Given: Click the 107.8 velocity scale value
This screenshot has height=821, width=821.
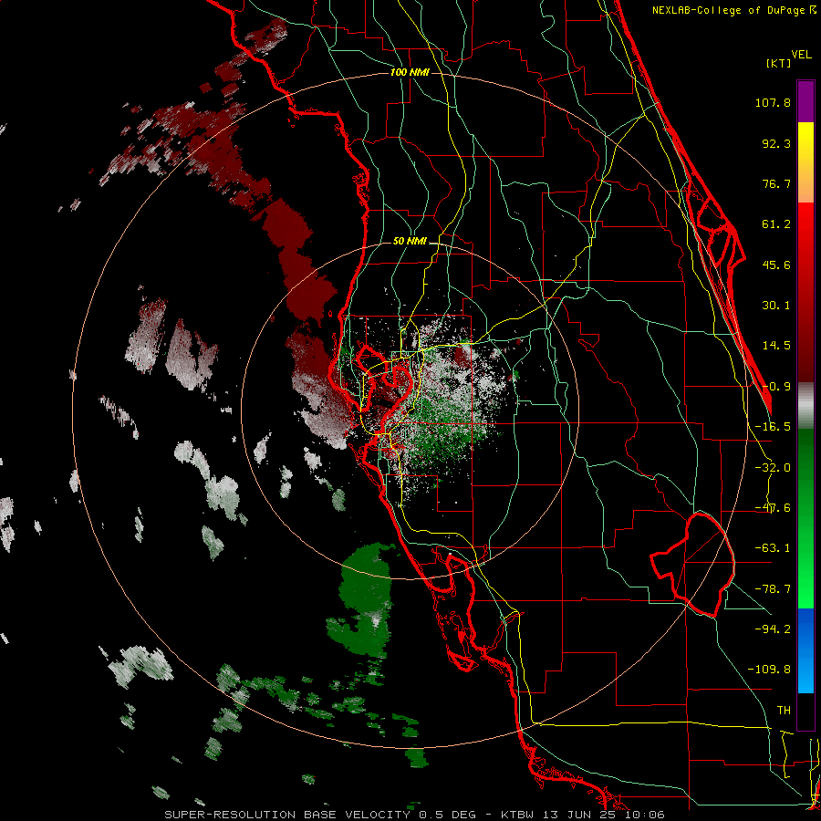Looking at the screenshot, I should pyautogui.click(x=773, y=102).
